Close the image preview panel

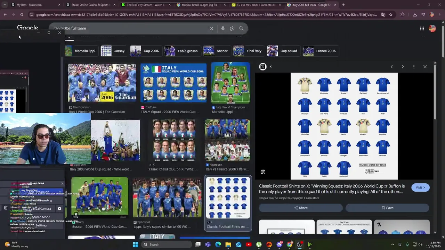[x=425, y=67]
